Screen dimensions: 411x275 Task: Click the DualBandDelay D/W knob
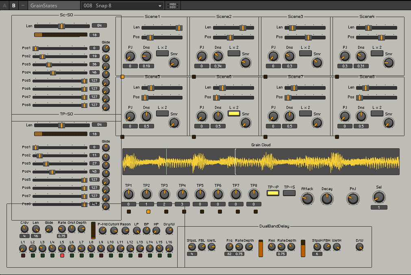point(359,247)
